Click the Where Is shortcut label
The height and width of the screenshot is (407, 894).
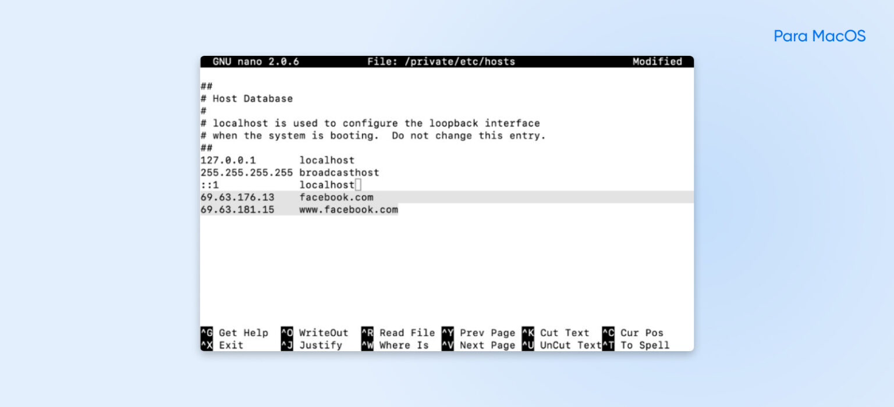[x=404, y=345]
